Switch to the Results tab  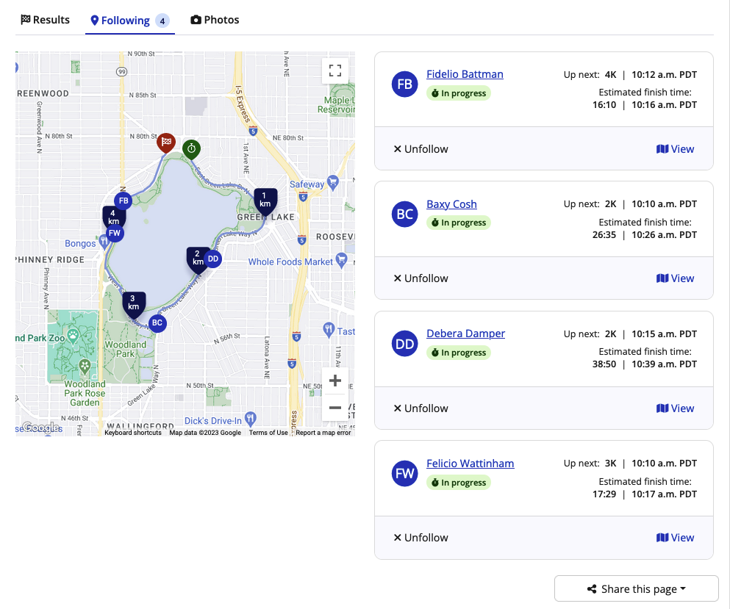(46, 20)
